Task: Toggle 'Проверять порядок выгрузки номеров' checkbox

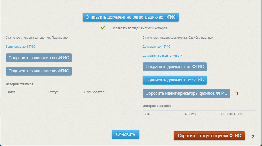Action: tap(103, 28)
